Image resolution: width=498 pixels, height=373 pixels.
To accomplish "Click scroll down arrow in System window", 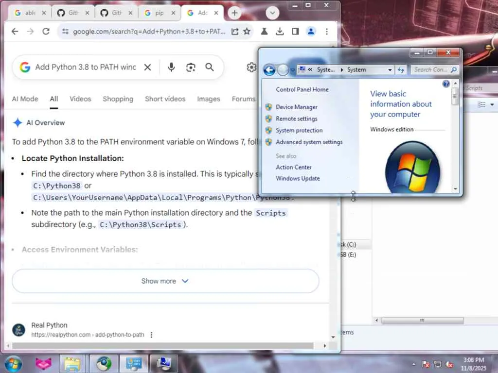I will point(455,189).
